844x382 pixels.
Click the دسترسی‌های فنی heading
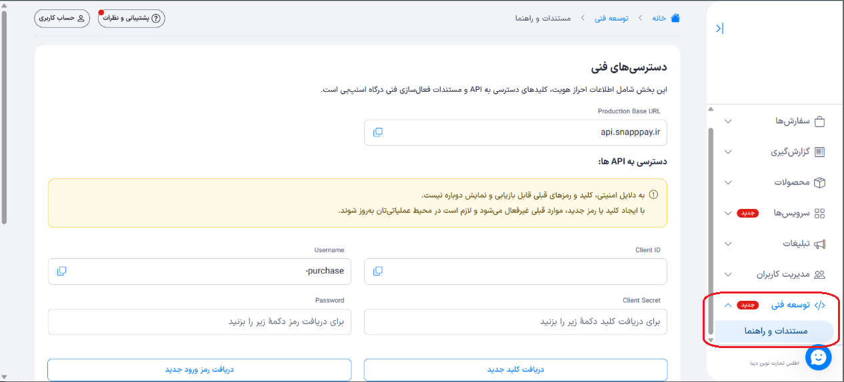pyautogui.click(x=629, y=67)
